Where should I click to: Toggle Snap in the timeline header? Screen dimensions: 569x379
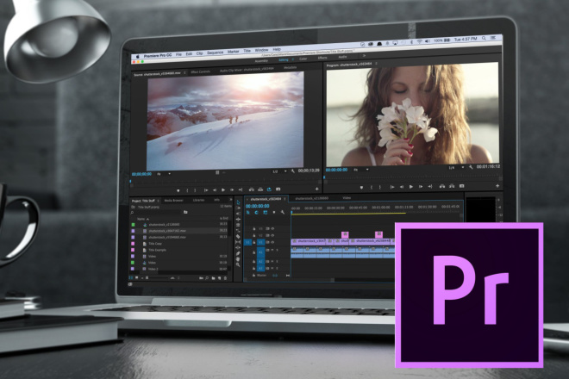click(x=257, y=213)
